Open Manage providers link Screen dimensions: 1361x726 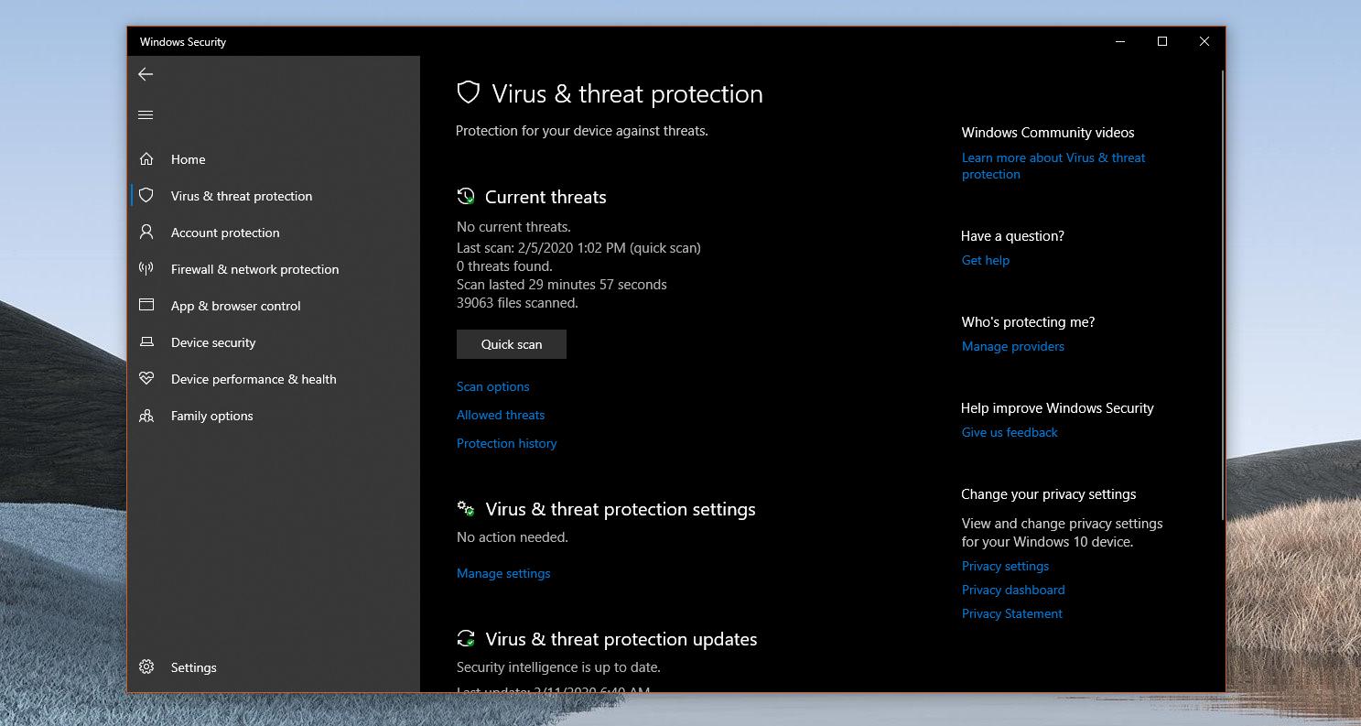click(1013, 346)
